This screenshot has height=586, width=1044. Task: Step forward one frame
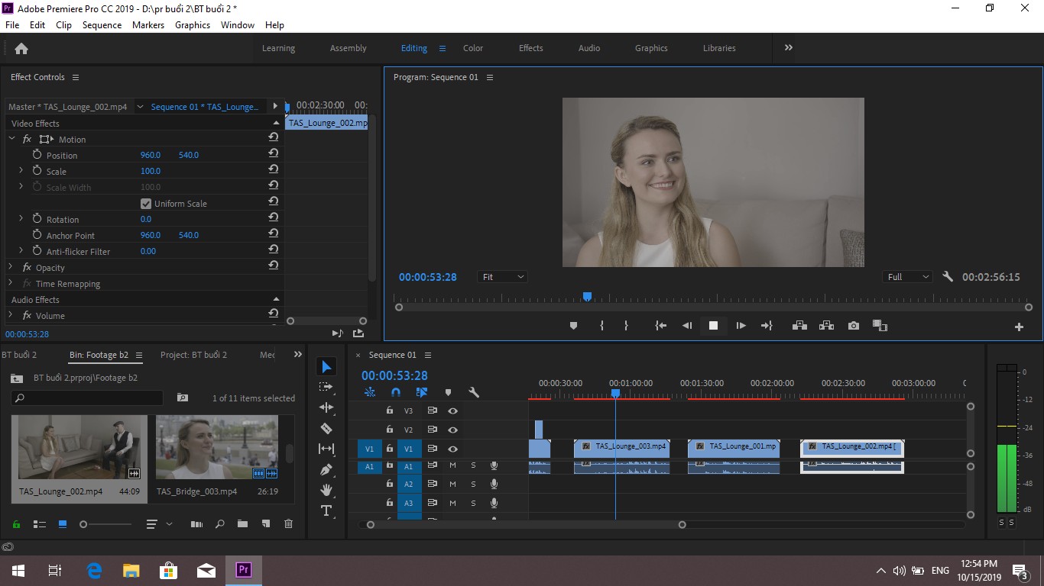741,326
